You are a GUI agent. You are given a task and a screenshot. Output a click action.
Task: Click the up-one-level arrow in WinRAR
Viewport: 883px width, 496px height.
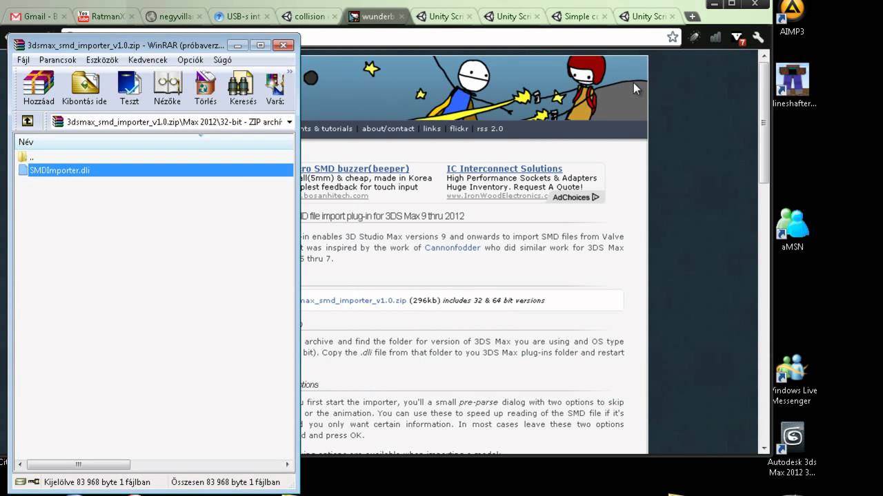(28, 121)
